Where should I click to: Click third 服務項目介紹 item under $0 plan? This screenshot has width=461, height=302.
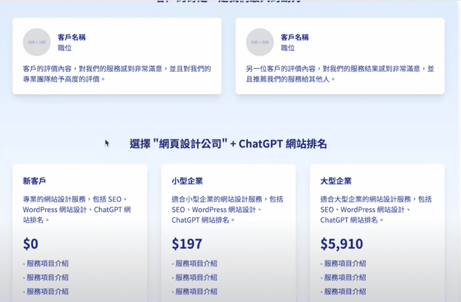(46, 292)
